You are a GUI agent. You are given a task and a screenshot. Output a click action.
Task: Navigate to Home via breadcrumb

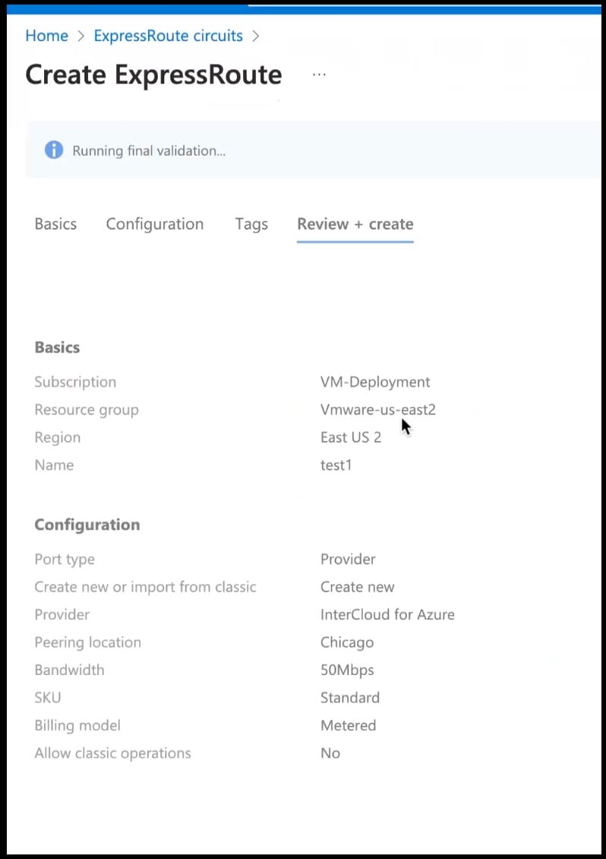[x=46, y=36]
